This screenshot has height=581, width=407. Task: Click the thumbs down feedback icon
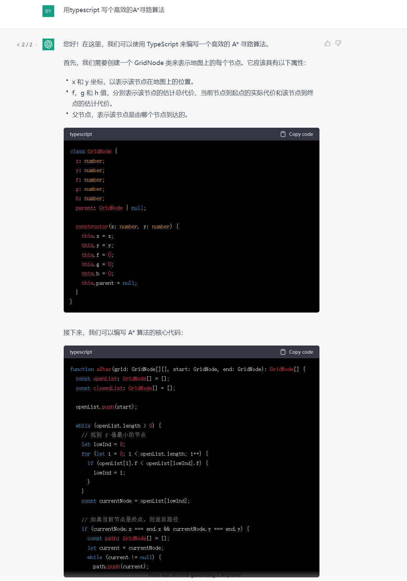click(338, 43)
